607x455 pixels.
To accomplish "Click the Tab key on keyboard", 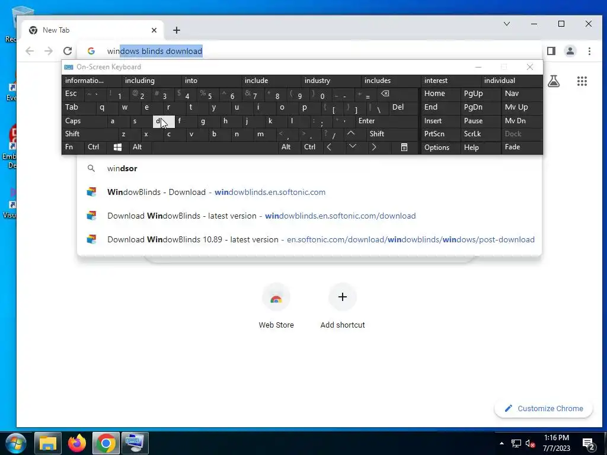I will 78,107.
